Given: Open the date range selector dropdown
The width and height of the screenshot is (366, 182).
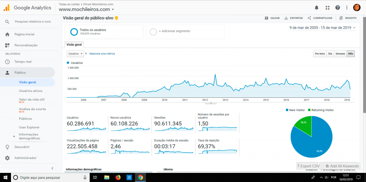Looking at the screenshot, I should point(322,28).
